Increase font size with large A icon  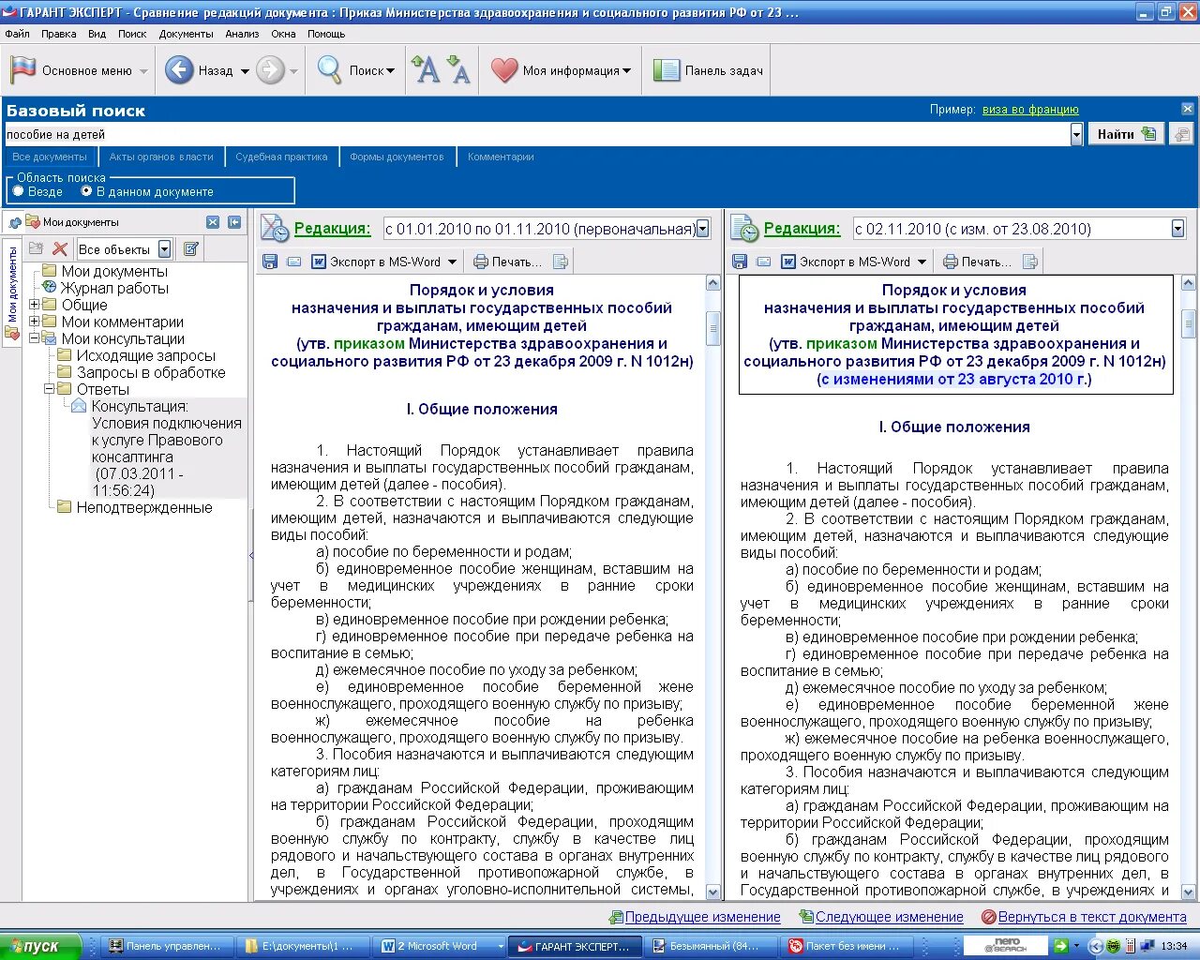[x=427, y=70]
